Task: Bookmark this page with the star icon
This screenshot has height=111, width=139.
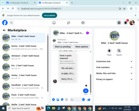Action: pos(124,9)
